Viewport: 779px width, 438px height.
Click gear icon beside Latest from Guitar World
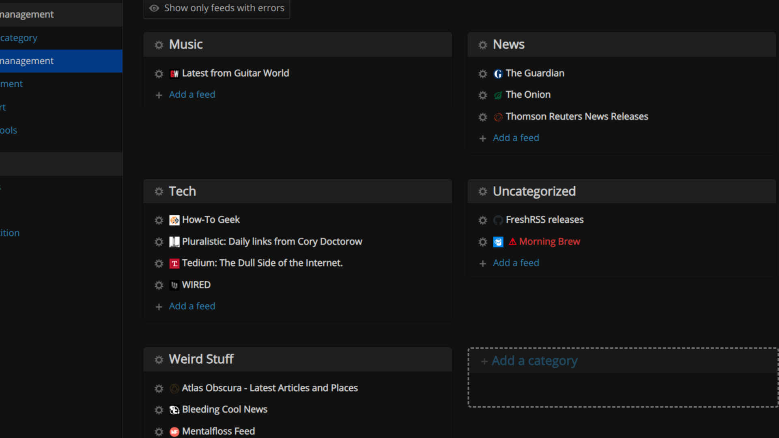click(159, 74)
